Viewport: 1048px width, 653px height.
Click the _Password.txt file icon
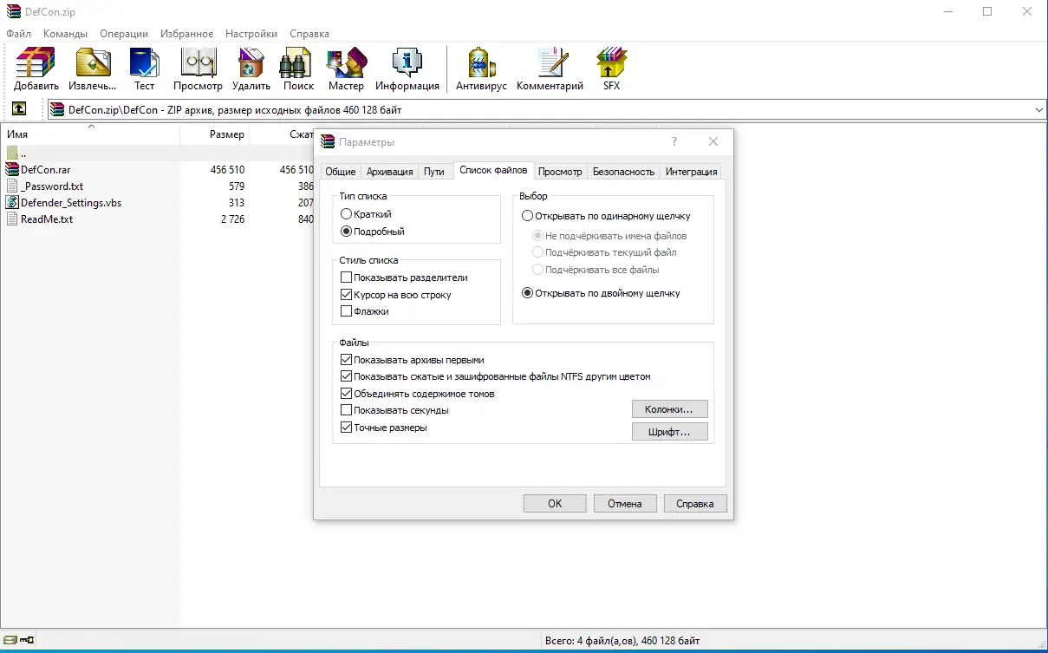coord(12,186)
